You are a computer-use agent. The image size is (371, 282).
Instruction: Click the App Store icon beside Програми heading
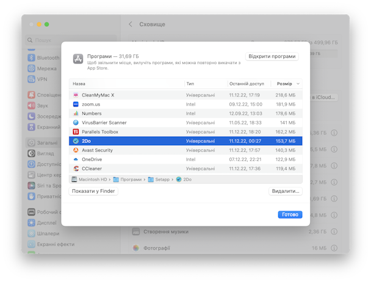click(78, 59)
